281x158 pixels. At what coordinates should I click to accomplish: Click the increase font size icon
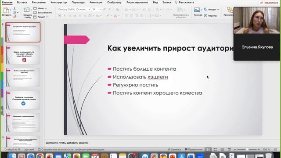(104, 9)
